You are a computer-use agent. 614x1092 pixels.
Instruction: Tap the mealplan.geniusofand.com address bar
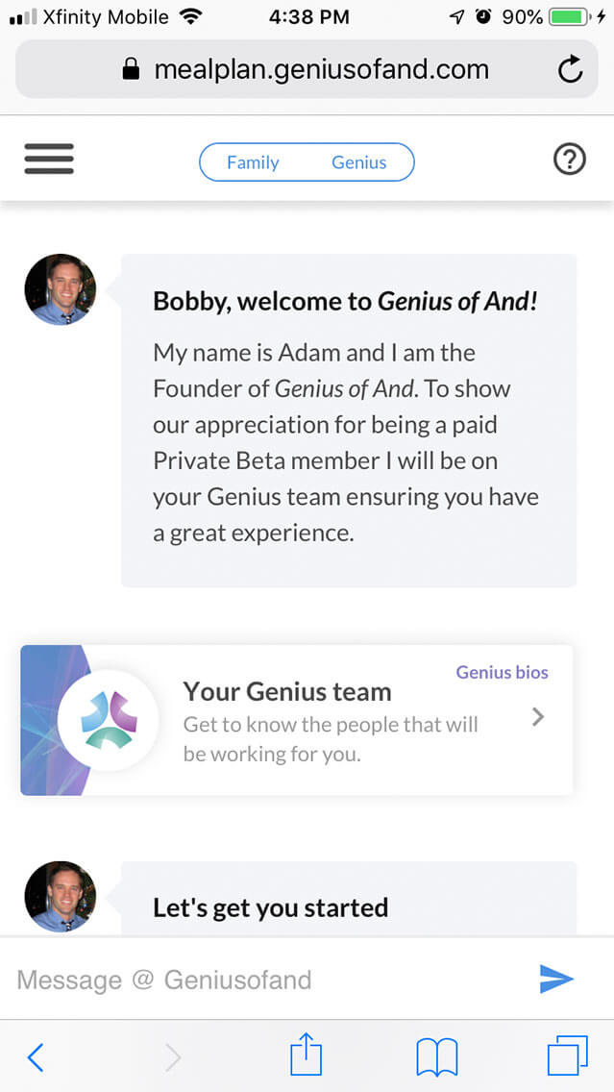(307, 69)
